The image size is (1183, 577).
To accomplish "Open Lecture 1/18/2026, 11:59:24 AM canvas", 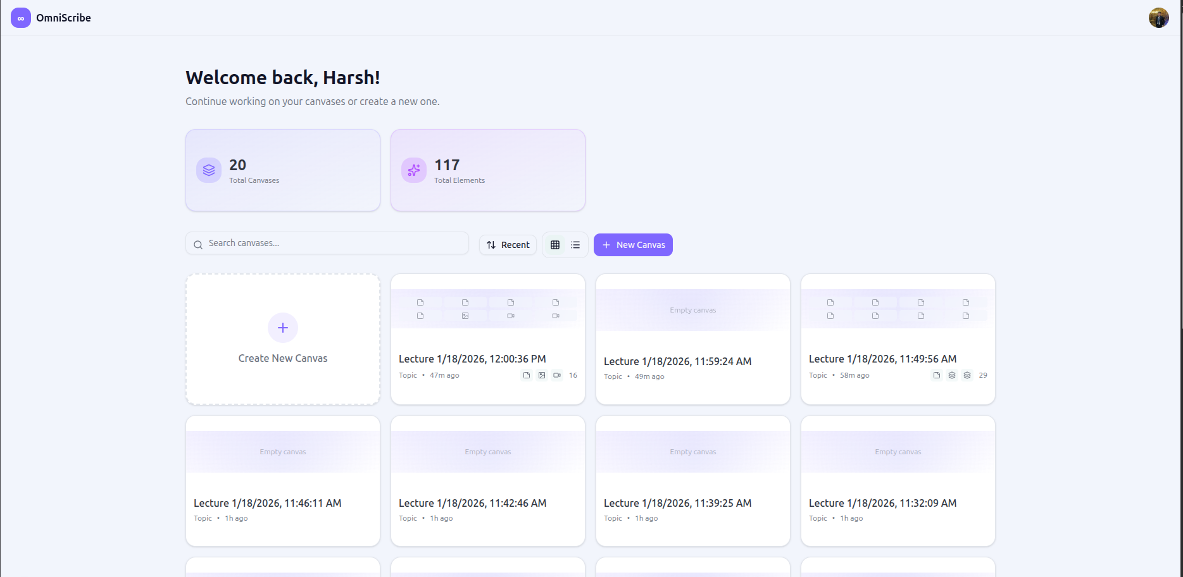I will point(693,339).
